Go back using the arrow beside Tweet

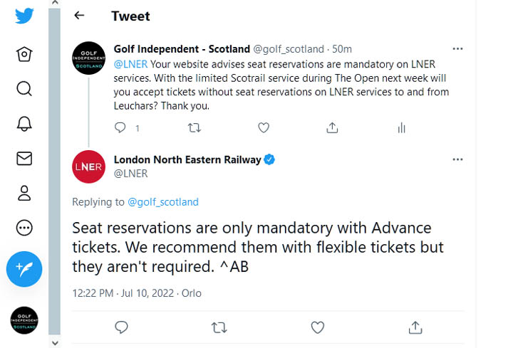[x=79, y=16]
